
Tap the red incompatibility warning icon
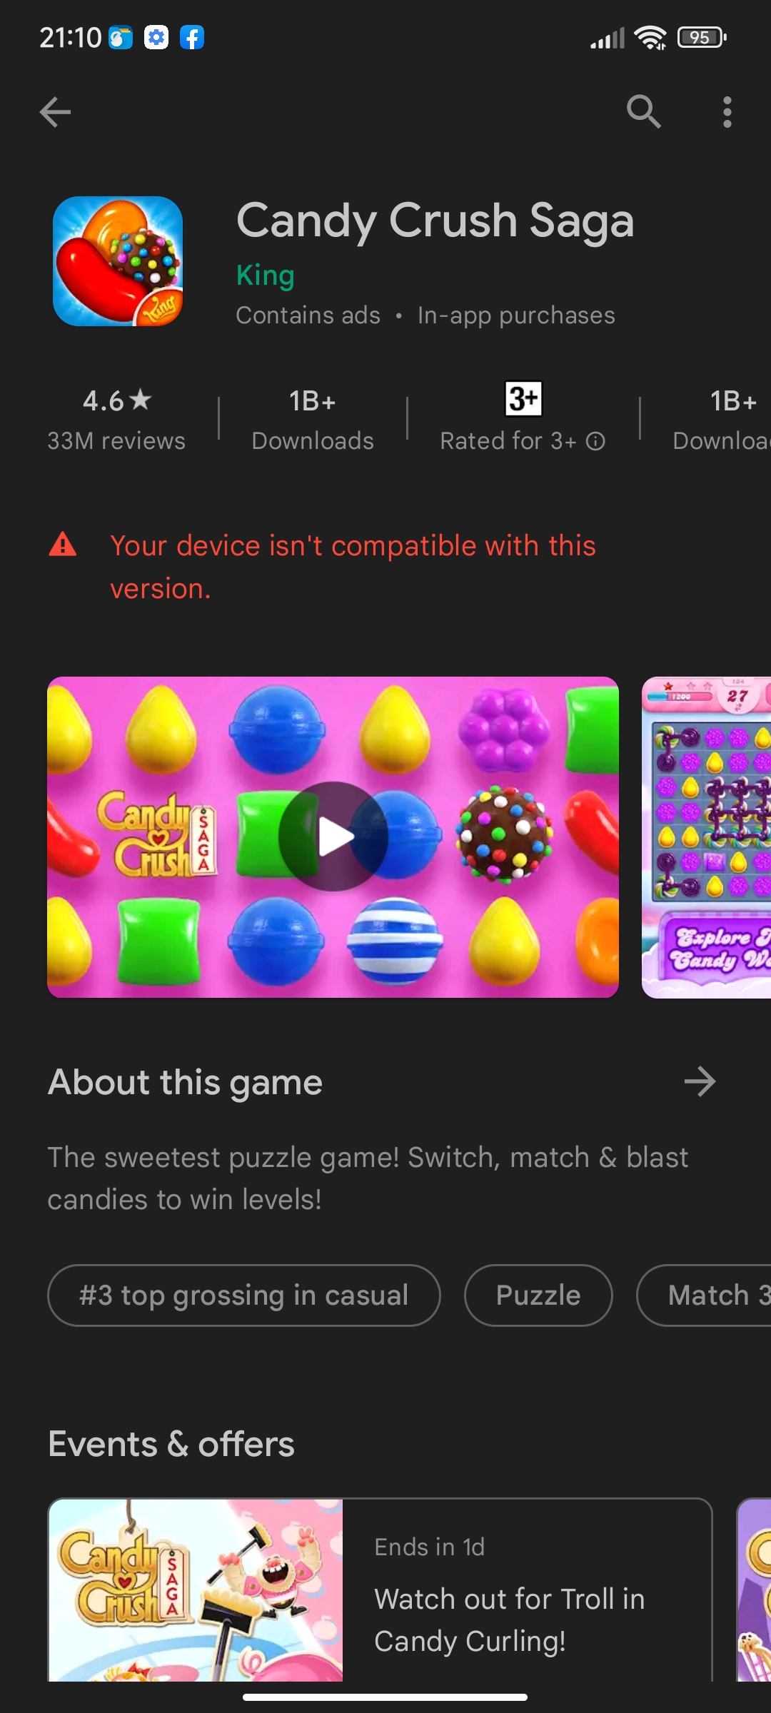(63, 545)
